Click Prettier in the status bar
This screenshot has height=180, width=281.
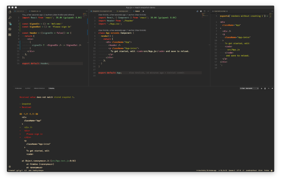267,170
